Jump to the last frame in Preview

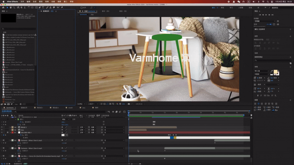click(272, 15)
